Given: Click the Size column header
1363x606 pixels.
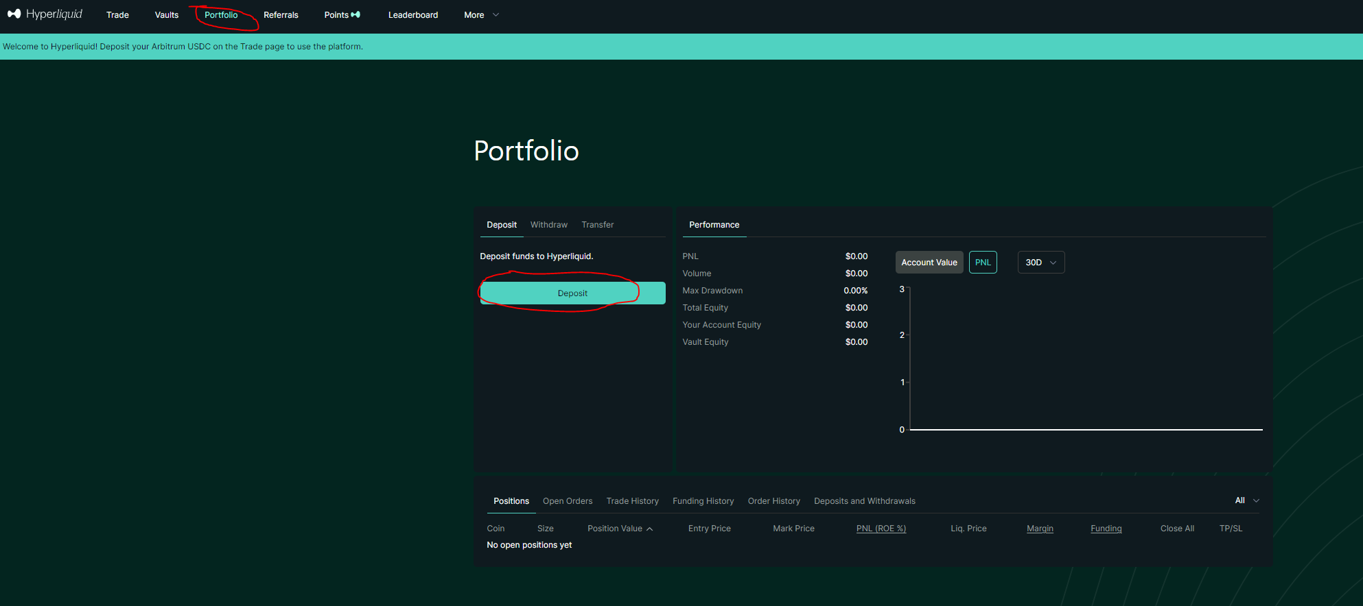Looking at the screenshot, I should 546,529.
